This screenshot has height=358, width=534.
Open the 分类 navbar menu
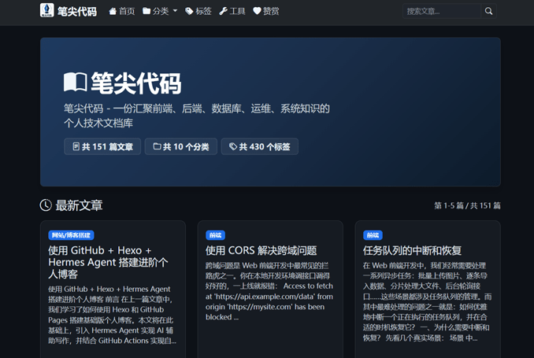tap(160, 11)
